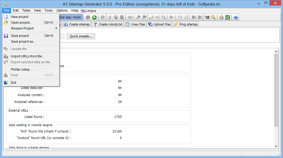
Task: Click the New project page icon
Action: pos(6,17)
